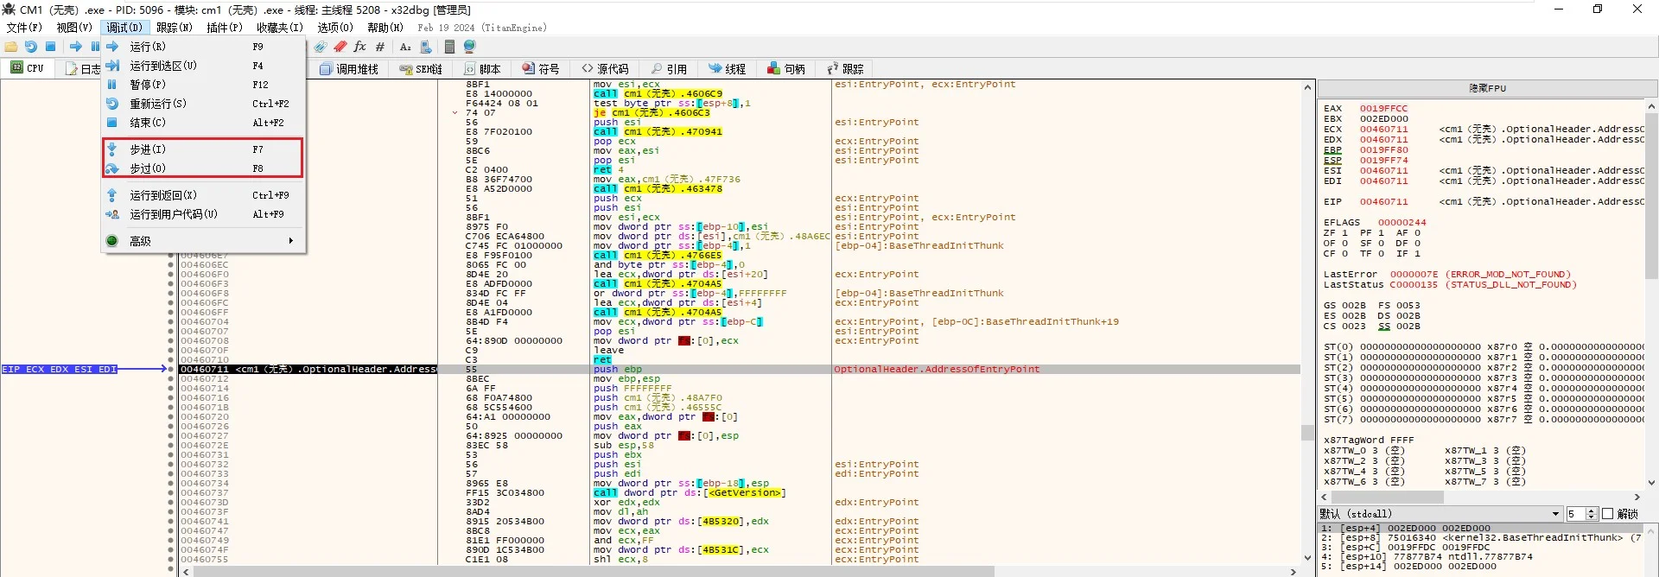Click the argument count input field
The image size is (1659, 577).
pyautogui.click(x=1576, y=514)
